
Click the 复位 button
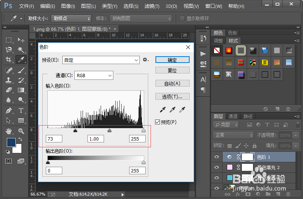tap(172, 70)
